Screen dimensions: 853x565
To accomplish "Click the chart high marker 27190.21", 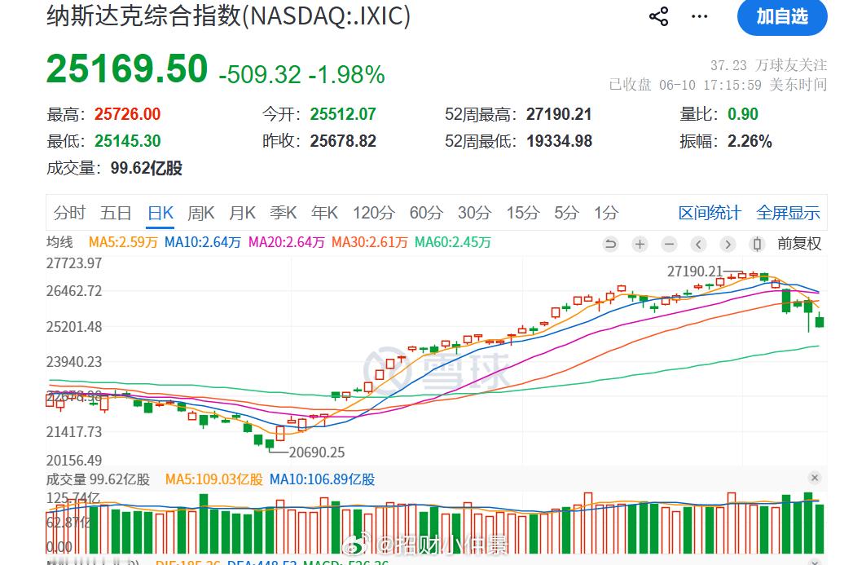I will coord(695,271).
